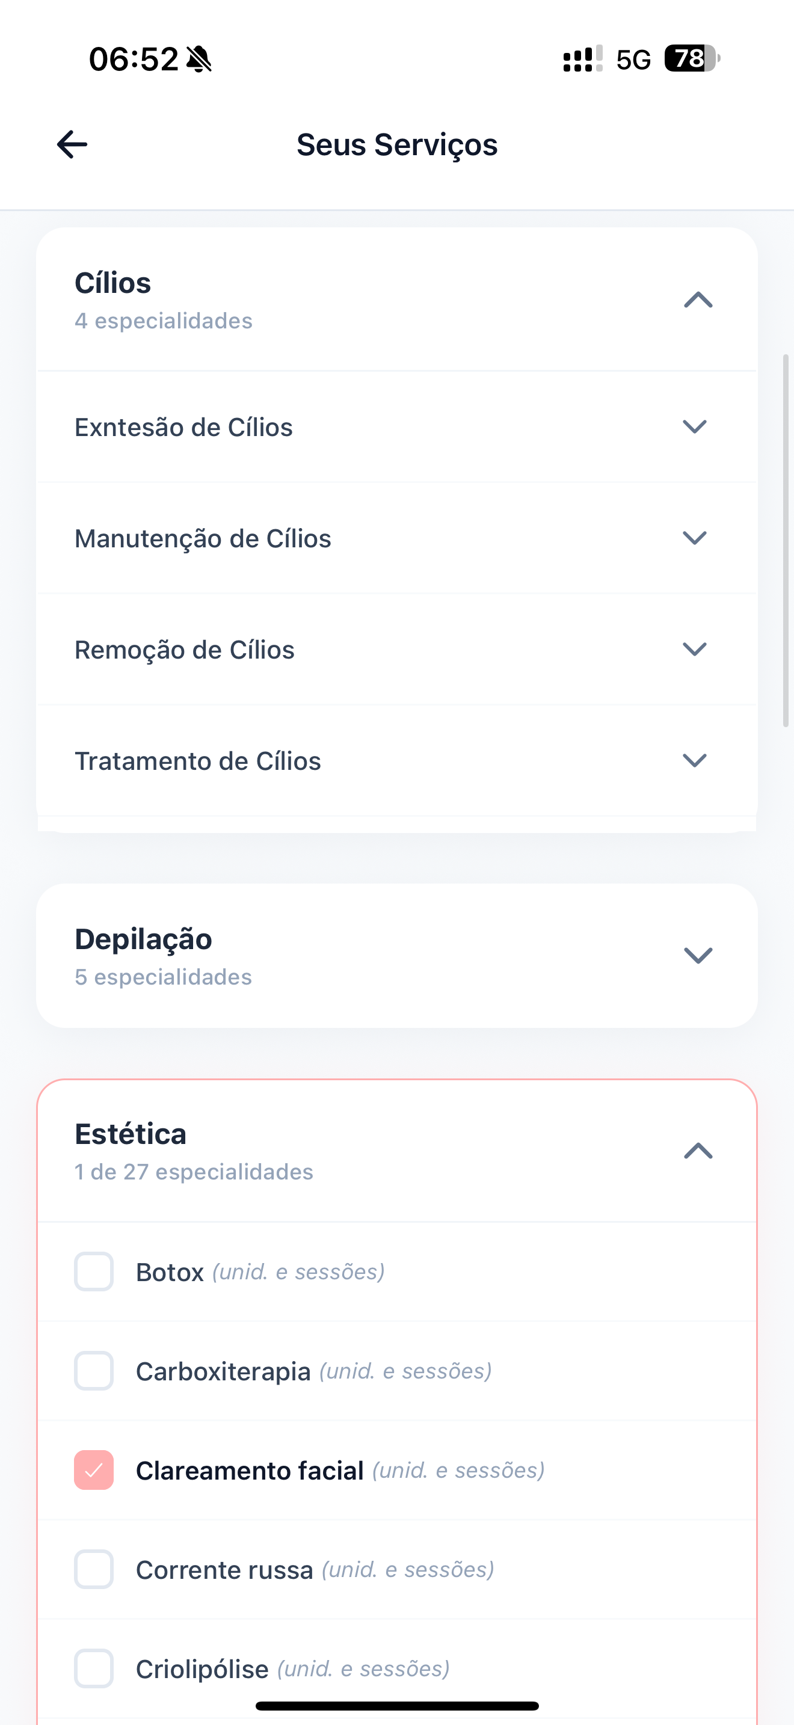Toggle the Cílios category title
The height and width of the screenshot is (1725, 794).
point(112,283)
